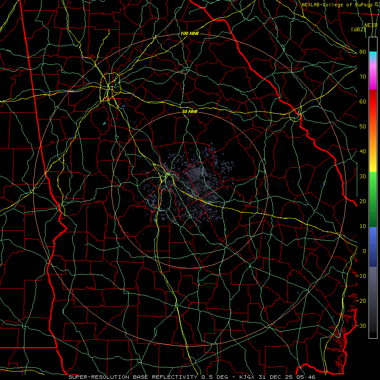Click the small green radar echo southwest of the highway hub
This screenshot has height=380, width=380.
pyautogui.click(x=105, y=123)
